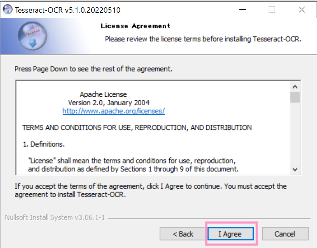Click the Nullsoft Install System label
Screen dimensions: 317x248
(55, 217)
